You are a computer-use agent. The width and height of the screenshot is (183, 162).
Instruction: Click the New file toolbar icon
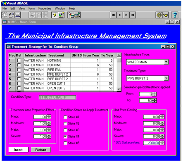5,15
